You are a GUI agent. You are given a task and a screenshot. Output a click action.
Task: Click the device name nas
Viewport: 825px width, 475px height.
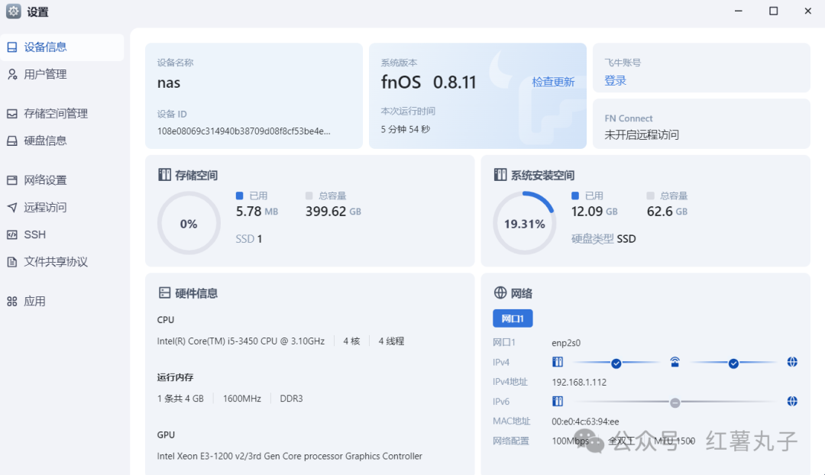coord(168,83)
